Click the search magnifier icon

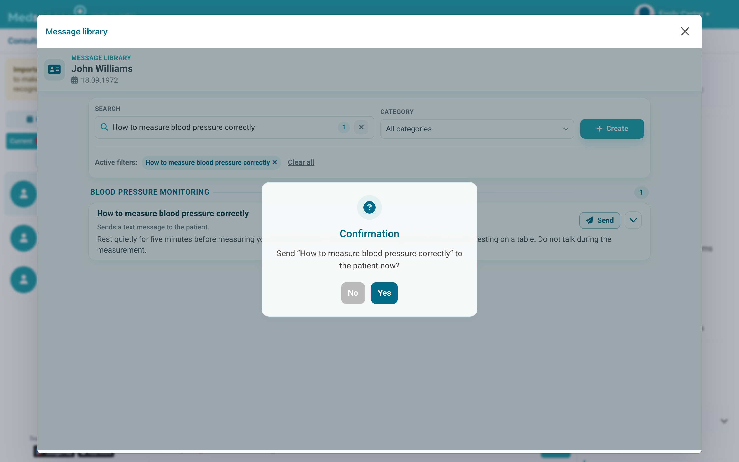pos(104,127)
